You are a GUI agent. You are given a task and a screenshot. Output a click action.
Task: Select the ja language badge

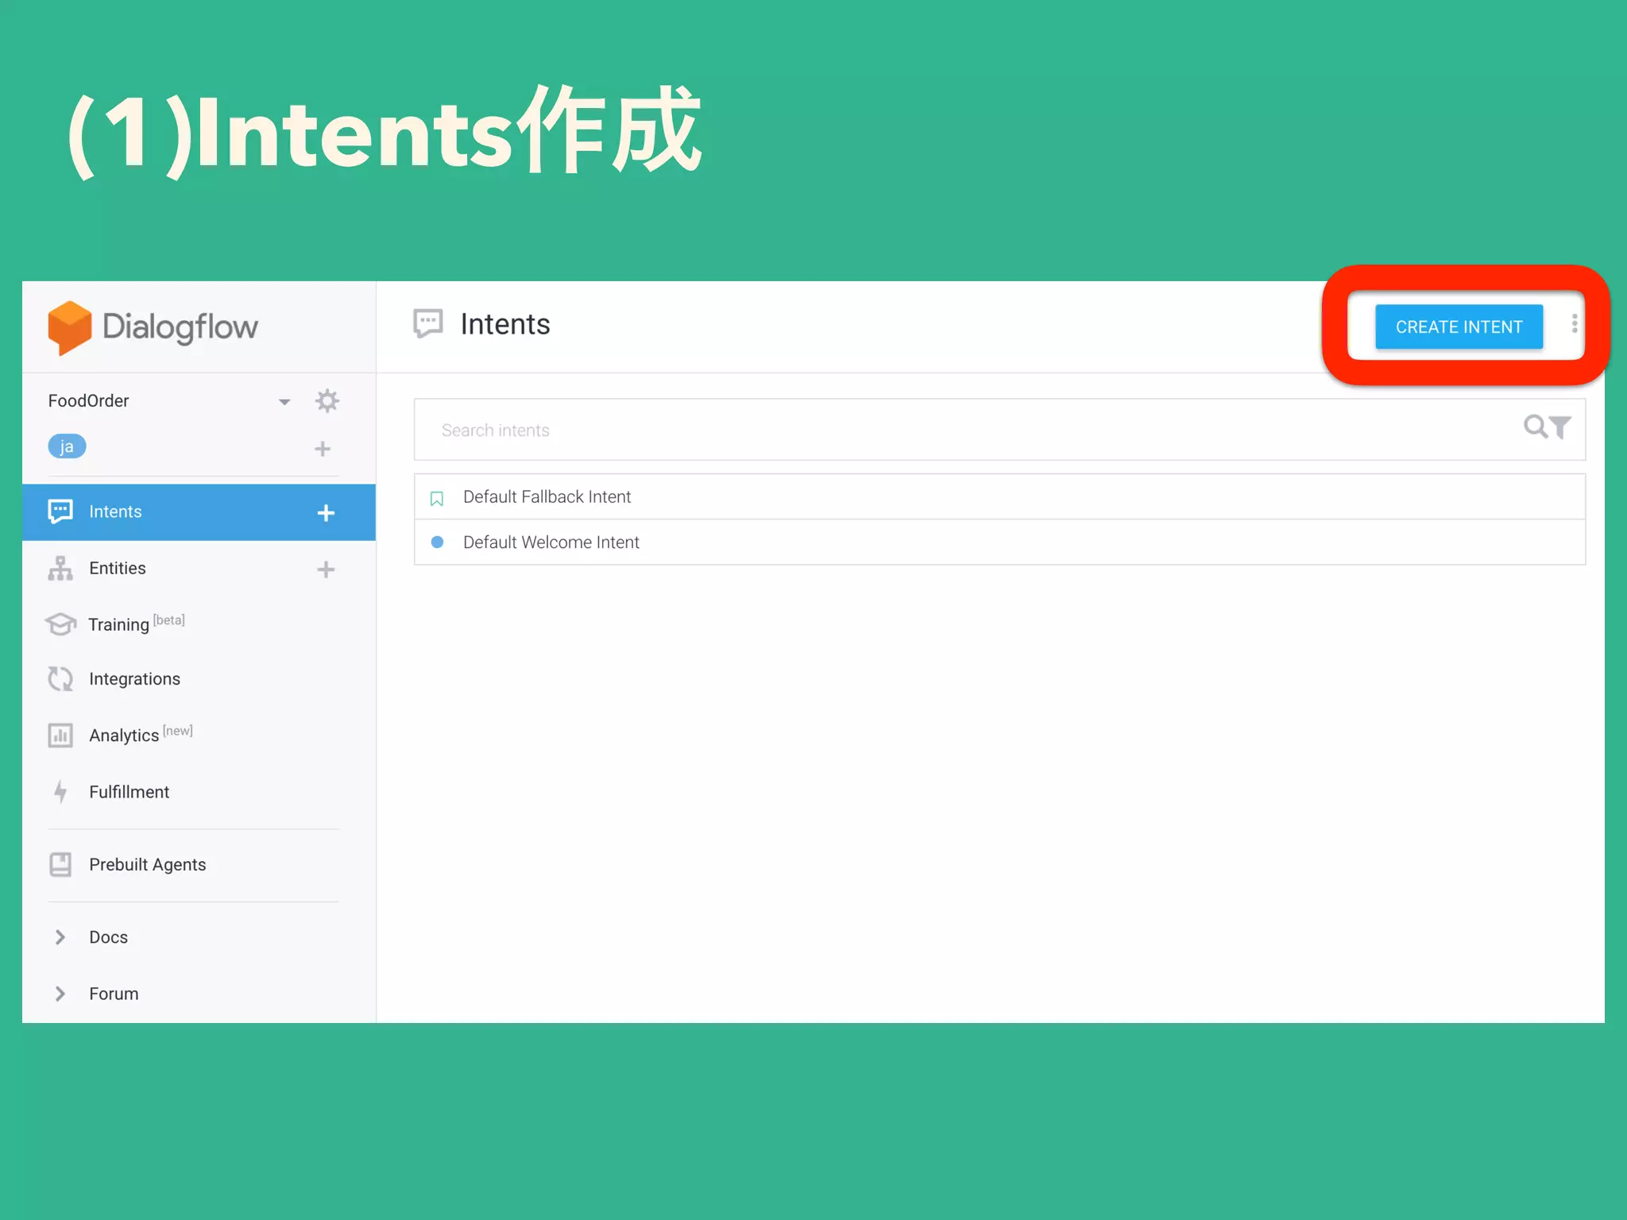pyautogui.click(x=67, y=446)
